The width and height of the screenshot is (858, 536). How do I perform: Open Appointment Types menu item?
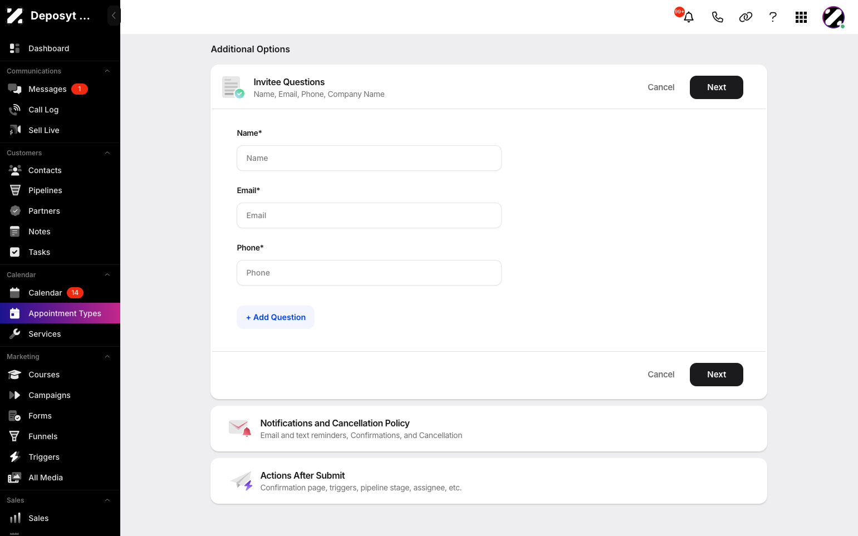60,313
